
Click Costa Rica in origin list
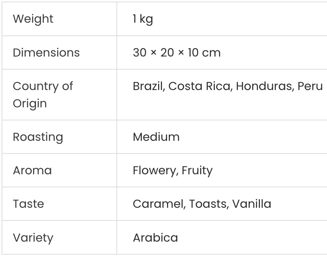(x=199, y=86)
